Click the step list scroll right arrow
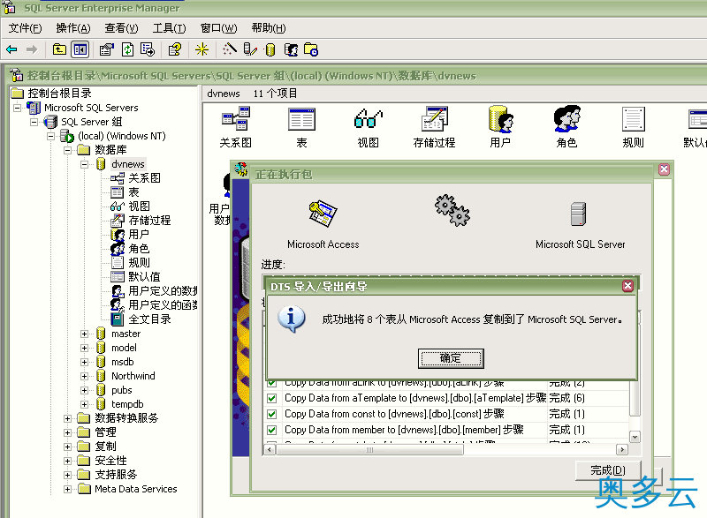The height and width of the screenshot is (518, 707). tap(622, 449)
